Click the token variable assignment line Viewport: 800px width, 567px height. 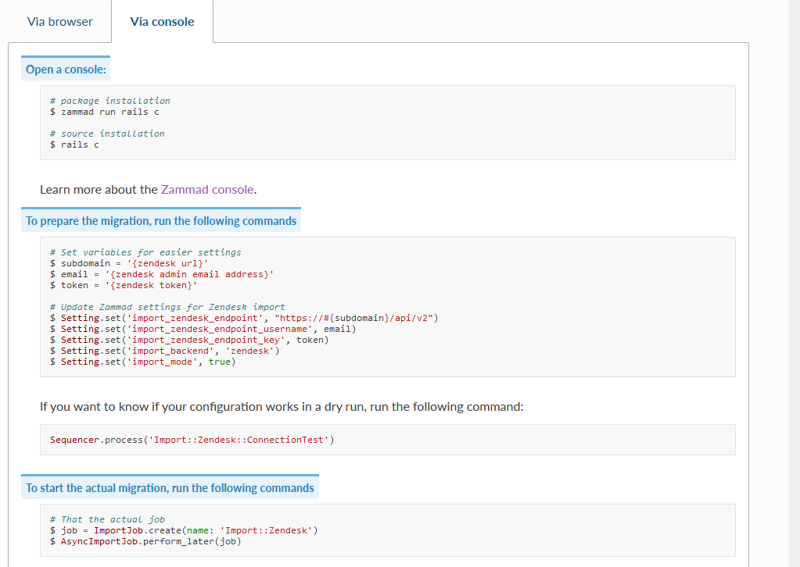(x=124, y=285)
